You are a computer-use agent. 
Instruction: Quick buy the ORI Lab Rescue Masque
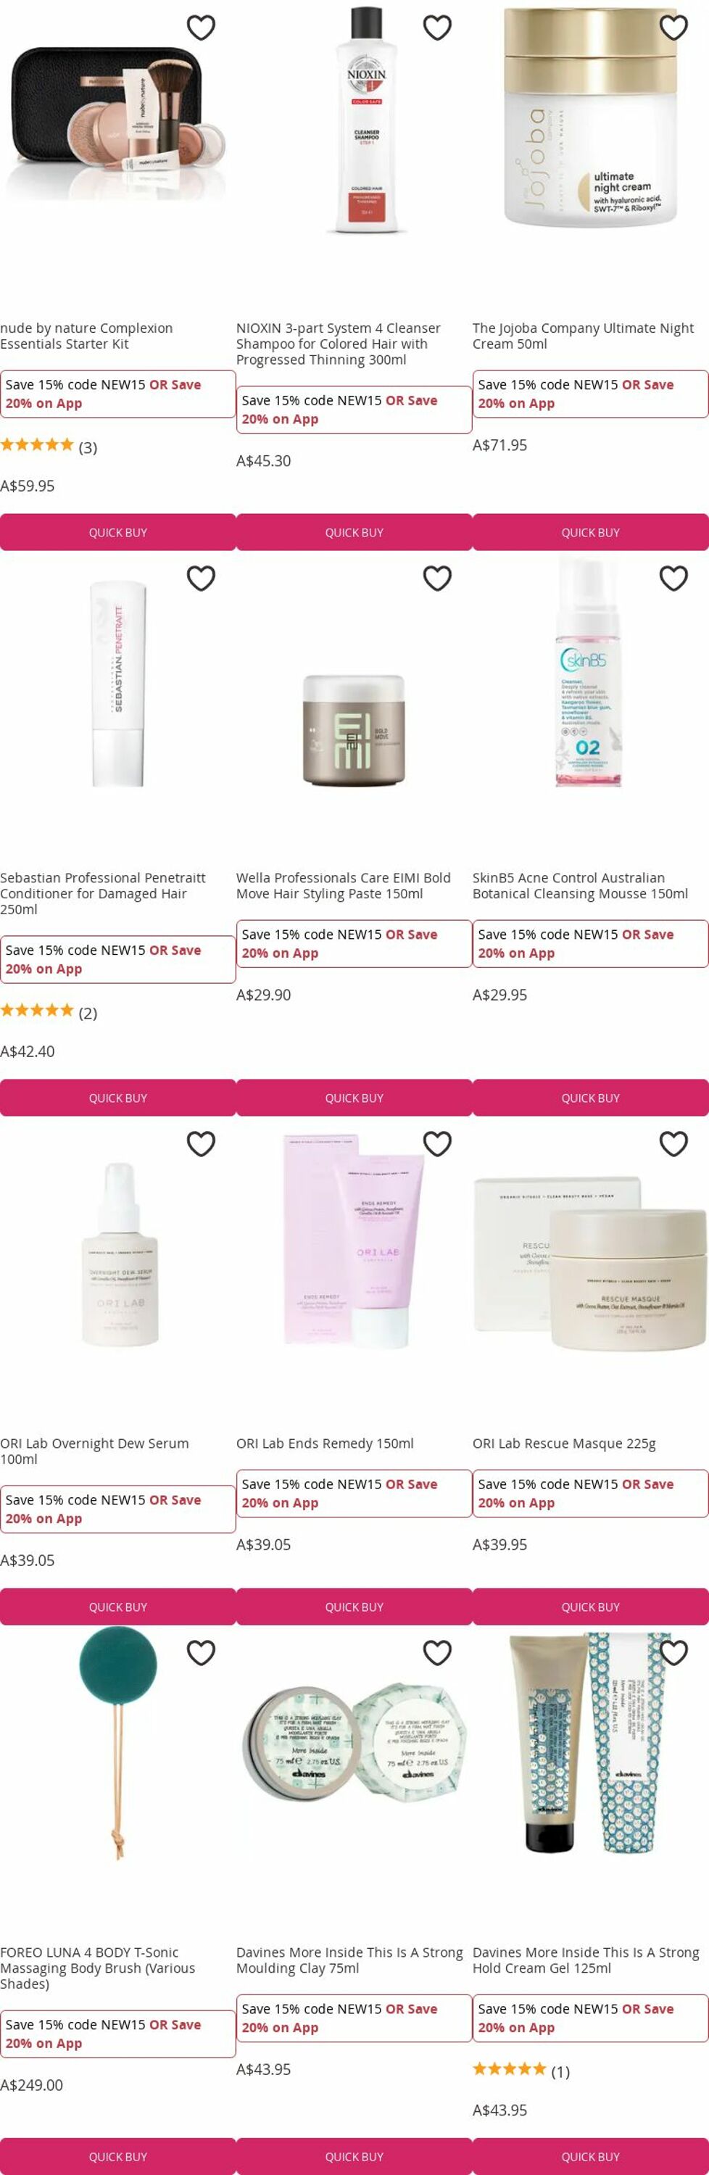pos(591,1607)
